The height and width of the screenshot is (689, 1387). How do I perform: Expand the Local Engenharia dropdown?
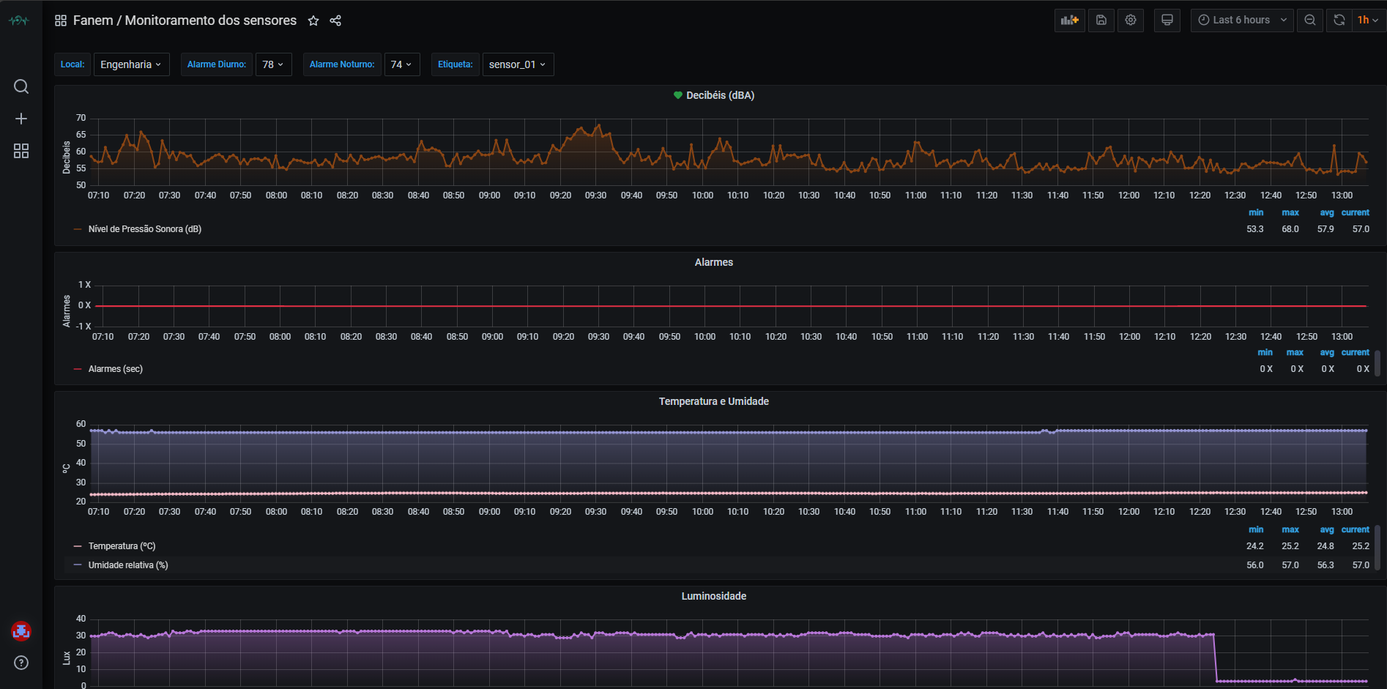click(131, 64)
